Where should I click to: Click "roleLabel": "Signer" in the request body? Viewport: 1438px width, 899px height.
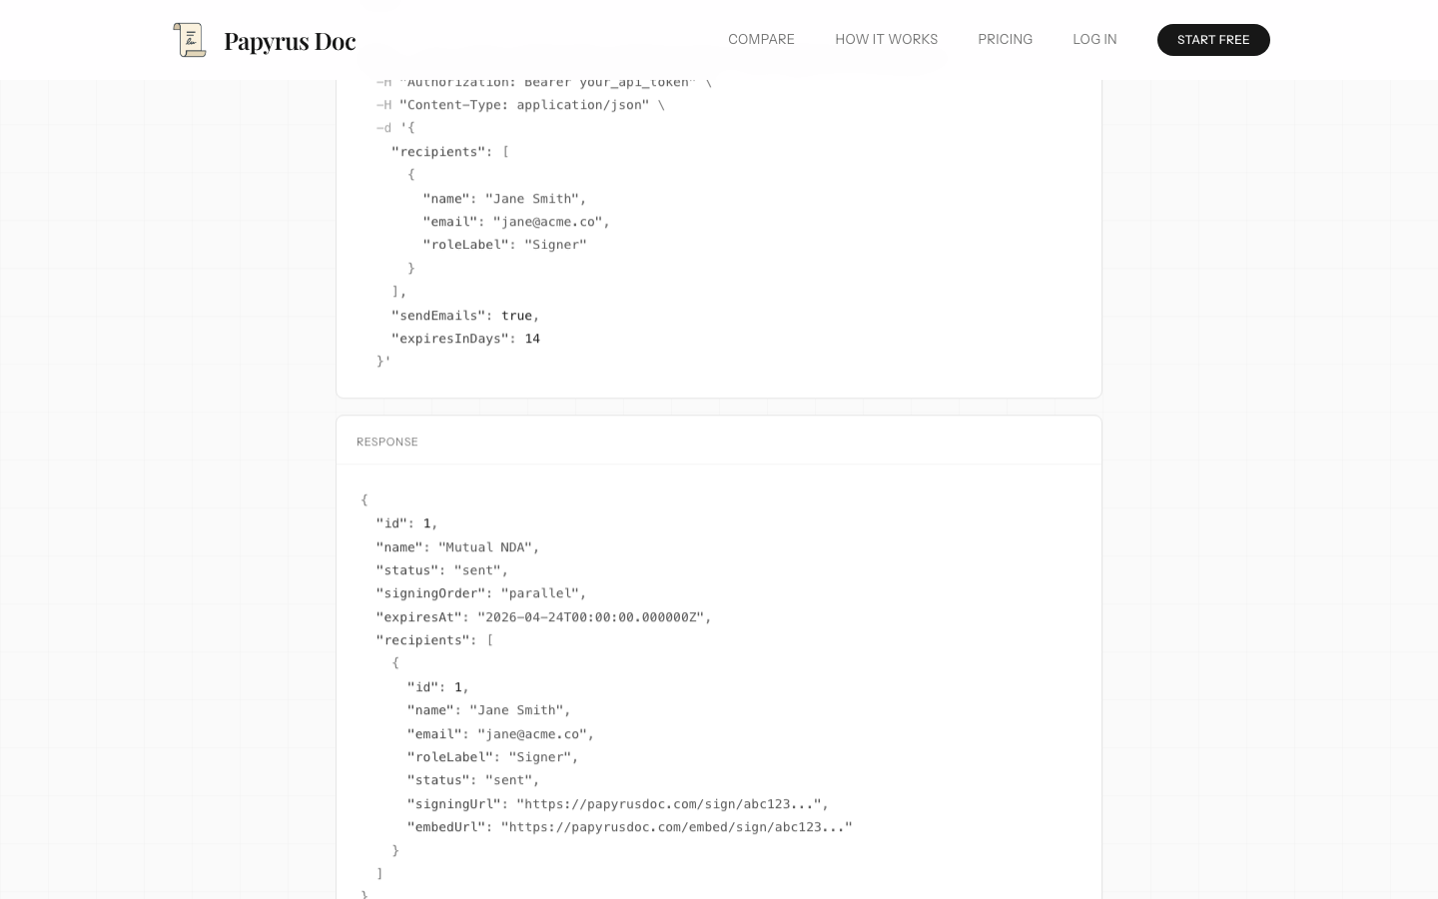(504, 245)
